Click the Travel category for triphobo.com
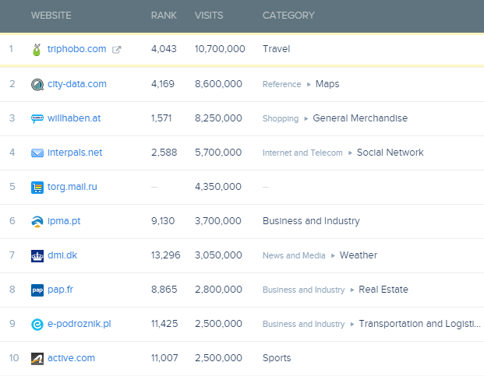Screen dimensions: 484x376 [x=276, y=49]
